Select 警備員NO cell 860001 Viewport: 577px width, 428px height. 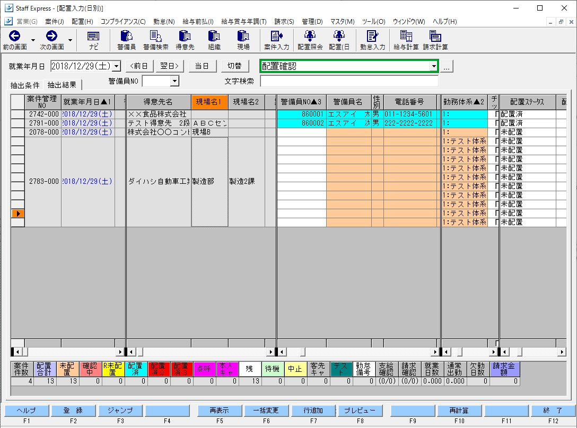301,114
